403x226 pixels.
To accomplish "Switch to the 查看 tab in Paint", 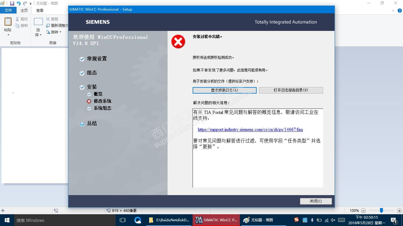I will point(40,10).
